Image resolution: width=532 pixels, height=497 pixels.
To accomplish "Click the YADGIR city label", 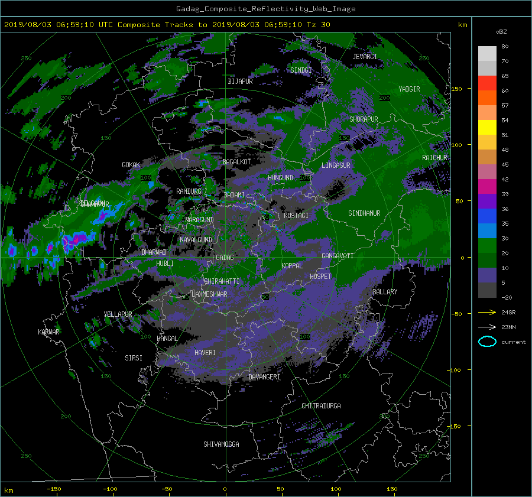I will coord(409,89).
